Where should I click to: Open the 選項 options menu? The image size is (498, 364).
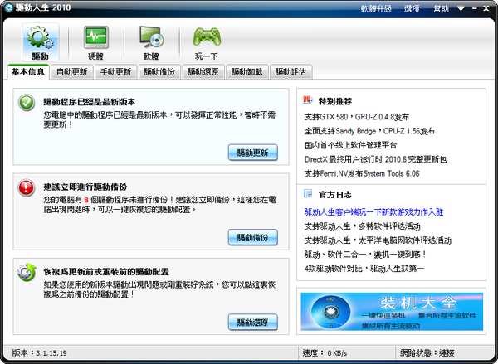coord(412,8)
